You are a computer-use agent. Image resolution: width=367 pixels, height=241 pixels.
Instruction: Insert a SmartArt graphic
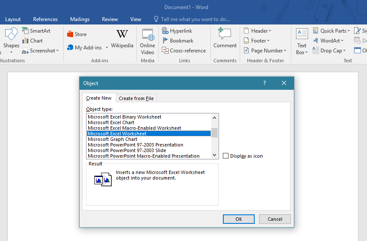tap(36, 31)
